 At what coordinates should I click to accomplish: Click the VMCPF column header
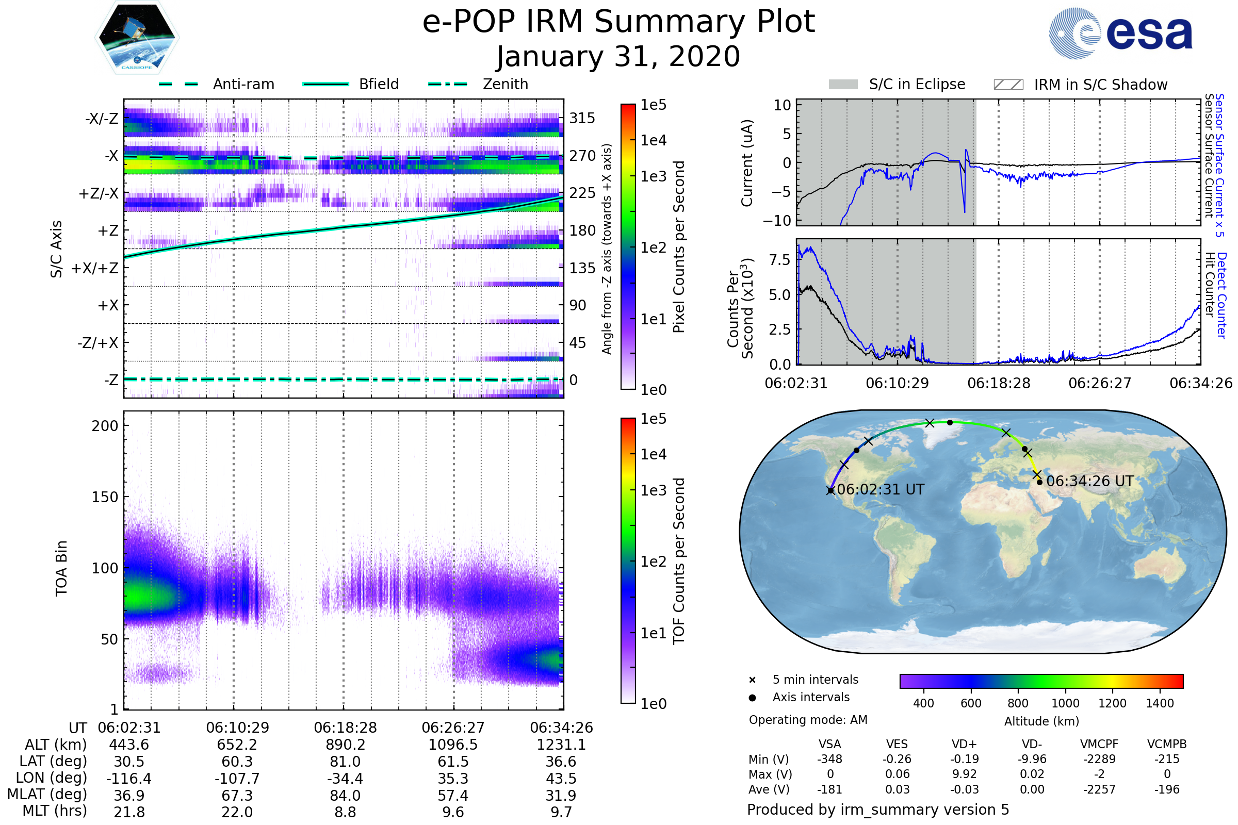[x=1099, y=744]
